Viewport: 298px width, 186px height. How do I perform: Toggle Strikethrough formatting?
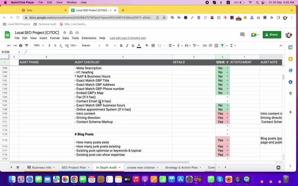coord(133,46)
